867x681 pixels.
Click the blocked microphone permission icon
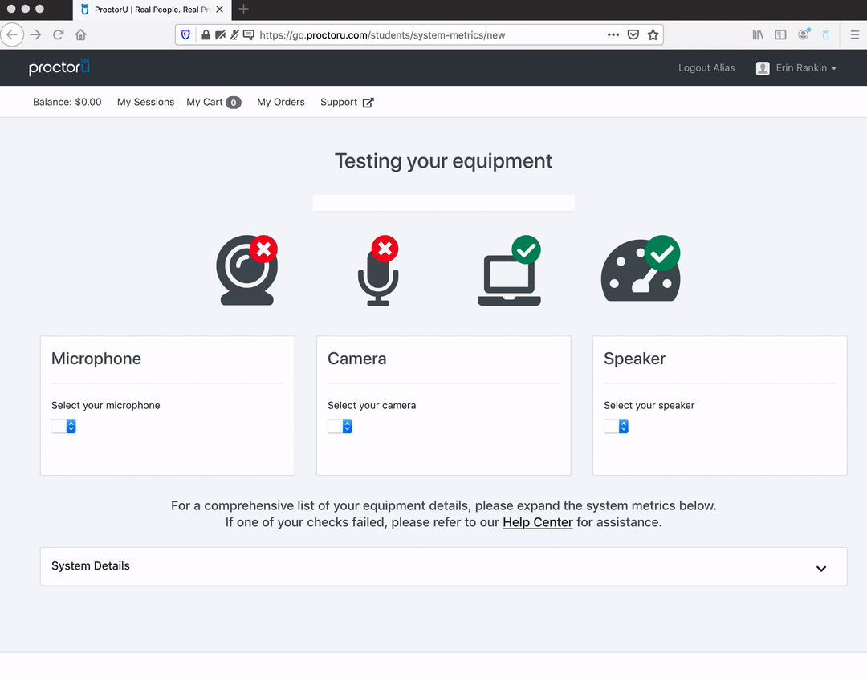pos(234,34)
